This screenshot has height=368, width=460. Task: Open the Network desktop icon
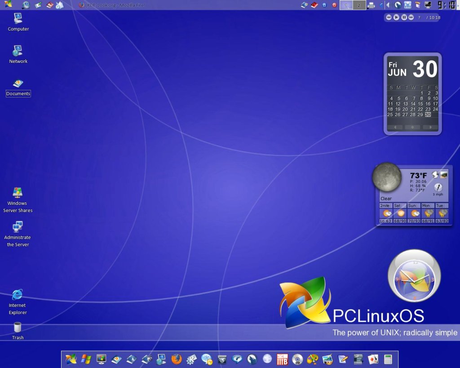18,54
